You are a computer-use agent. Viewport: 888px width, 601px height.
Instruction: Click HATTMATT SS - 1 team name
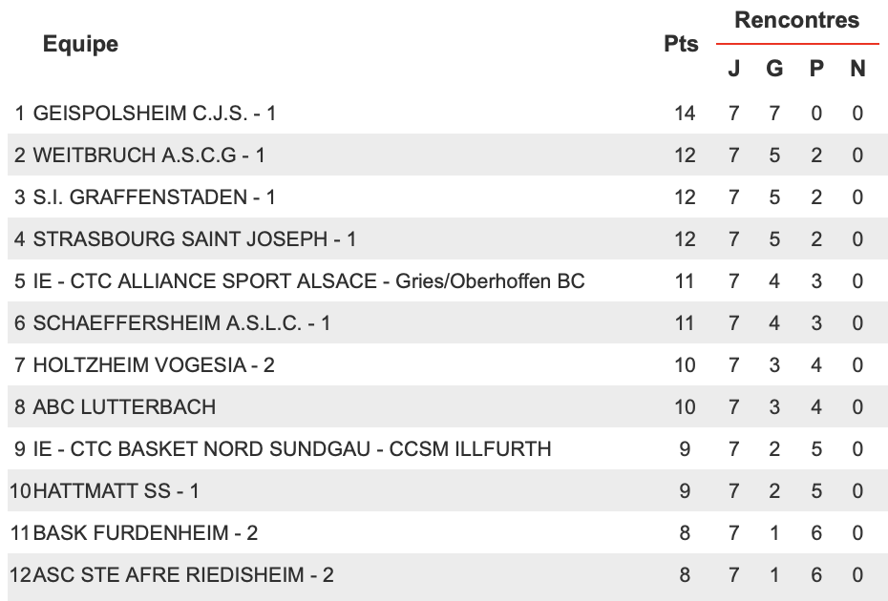(116, 490)
